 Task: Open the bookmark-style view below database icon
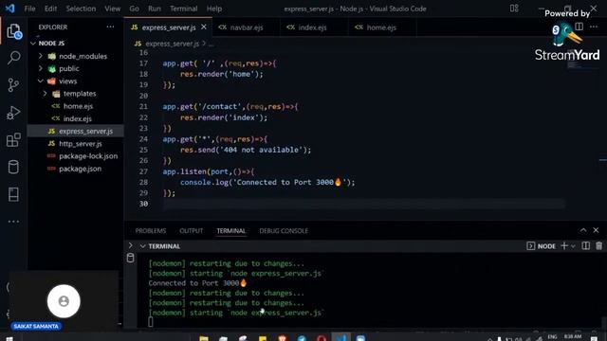point(13,194)
